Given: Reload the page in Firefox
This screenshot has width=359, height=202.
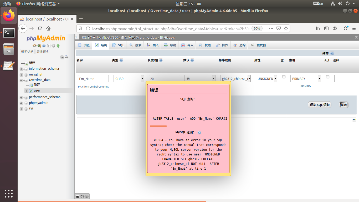Looking at the screenshot, I should 40,28.
